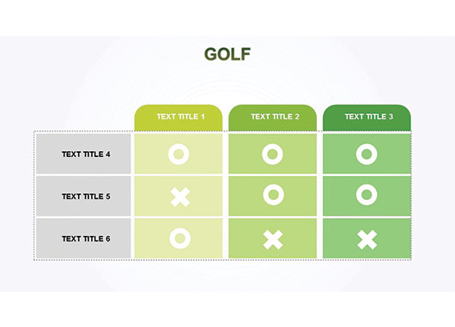Click the circle icon under Text Title 2, row 4
Image resolution: width=455 pixels, height=327 pixels.
[x=272, y=154]
